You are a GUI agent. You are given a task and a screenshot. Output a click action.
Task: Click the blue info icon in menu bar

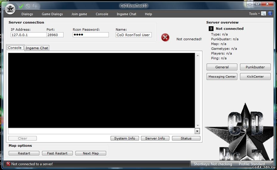(x=270, y=13)
